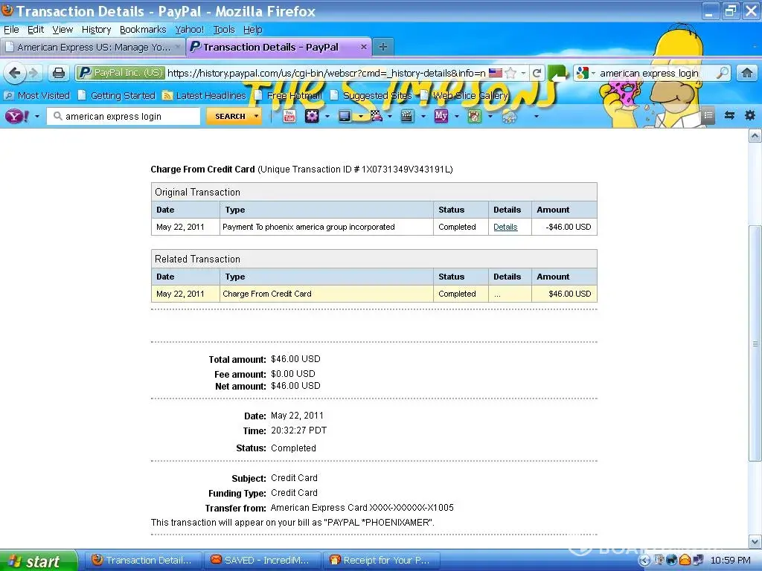Screen dimensions: 762x571
Task: Open Details link for phoenix america payment
Action: [x=505, y=227]
